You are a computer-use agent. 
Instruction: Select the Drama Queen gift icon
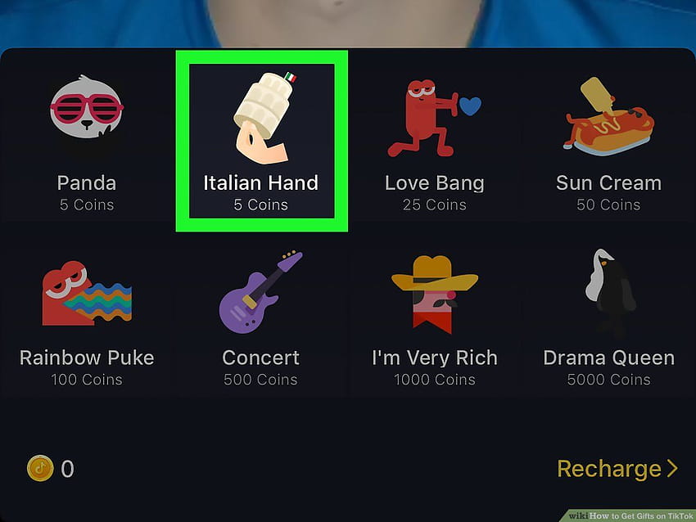(610, 293)
